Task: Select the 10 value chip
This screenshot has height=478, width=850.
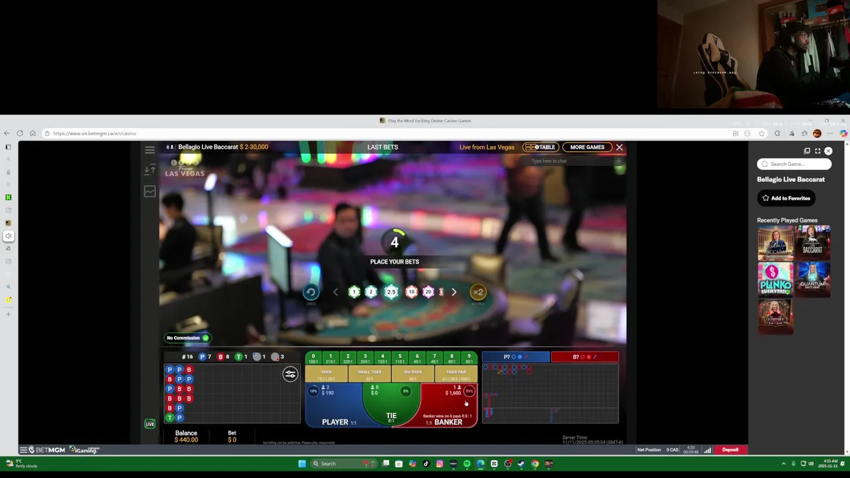Action: tap(411, 292)
